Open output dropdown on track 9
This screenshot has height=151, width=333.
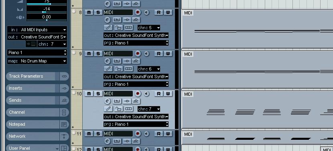[136, 77]
